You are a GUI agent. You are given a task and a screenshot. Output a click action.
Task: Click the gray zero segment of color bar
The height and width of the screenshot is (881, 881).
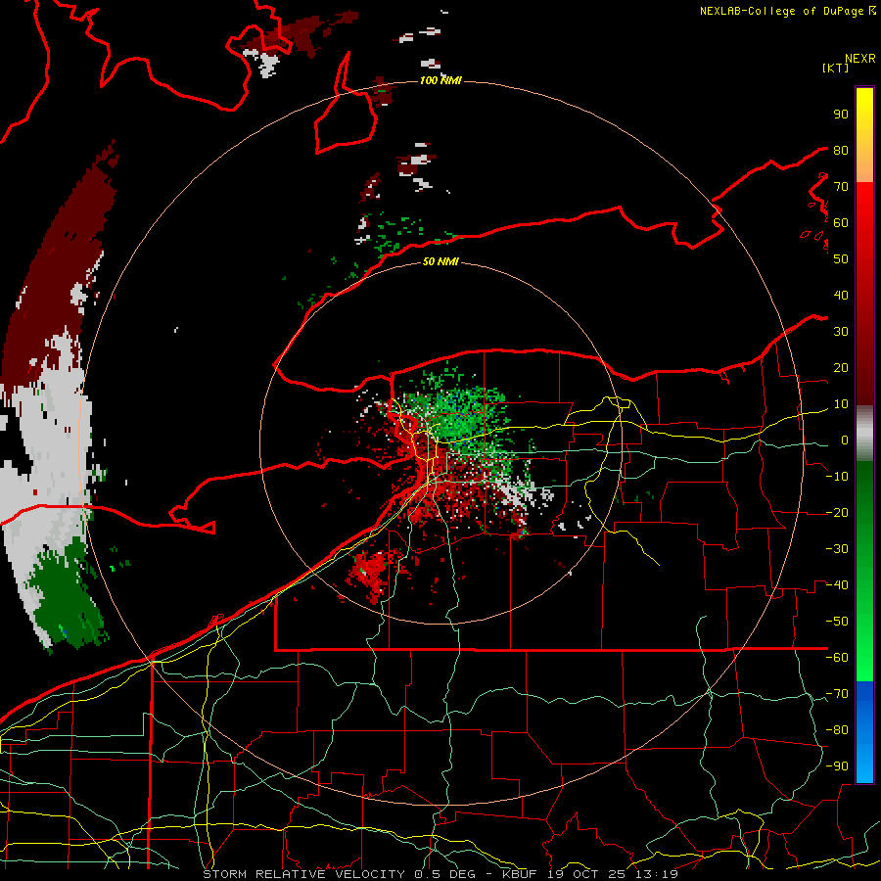point(864,434)
